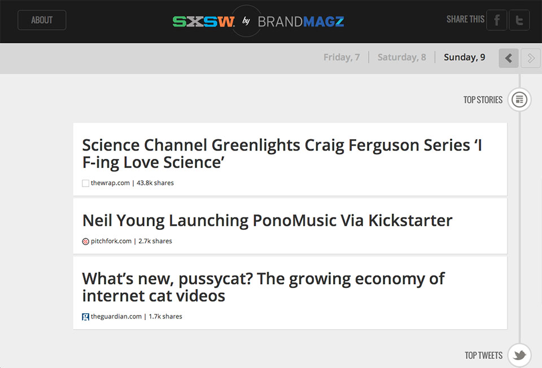
Task: Jump to Top Stories timeline icon
Action: tap(519, 100)
